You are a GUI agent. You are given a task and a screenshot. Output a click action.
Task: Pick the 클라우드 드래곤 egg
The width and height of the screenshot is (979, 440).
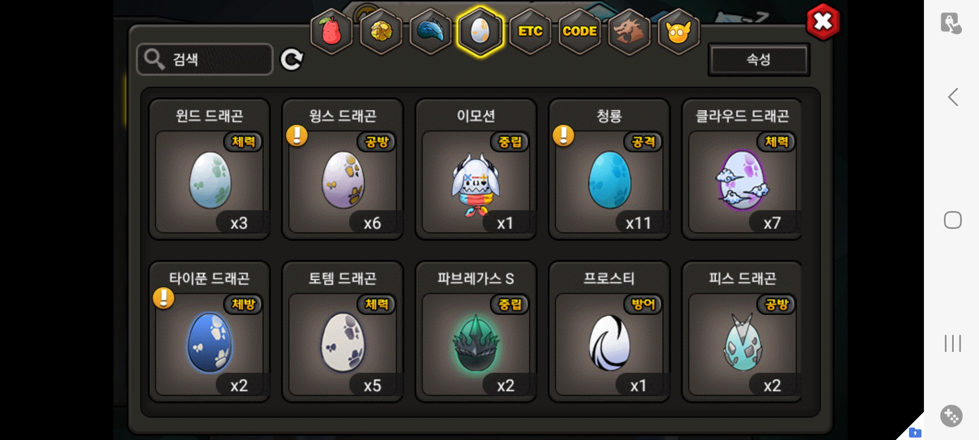(742, 169)
